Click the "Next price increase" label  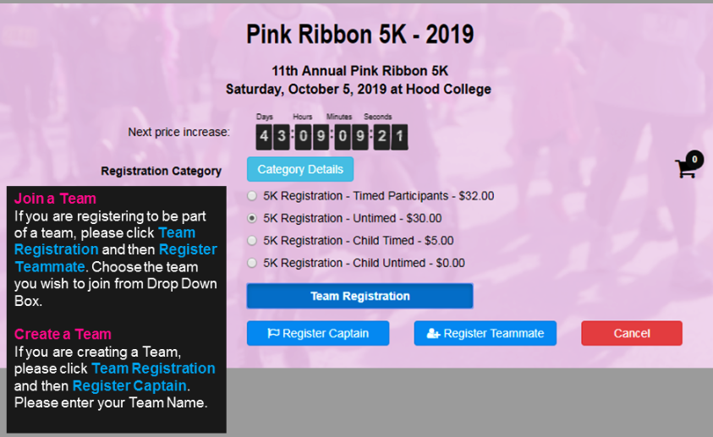tap(178, 132)
